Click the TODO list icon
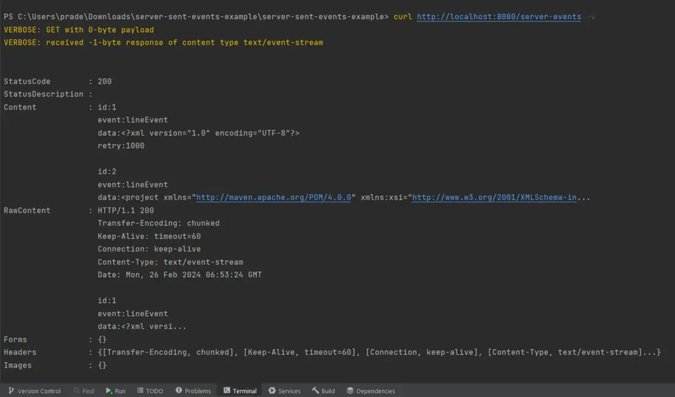Screen dimensions: 675x397 [x=140, y=391]
